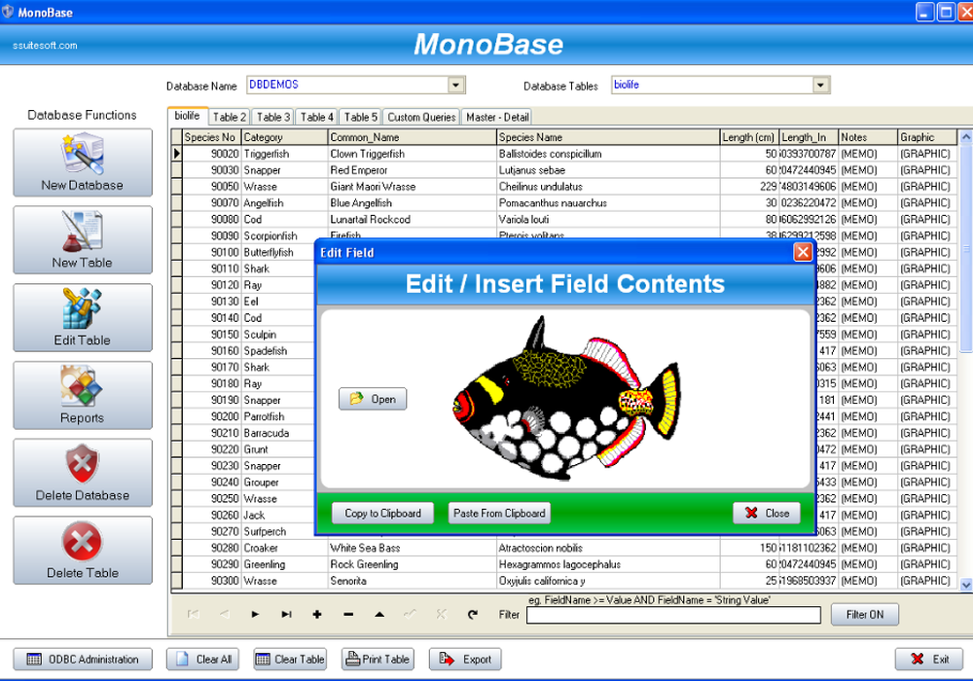Refresh the table data with the circular arrow

[474, 614]
